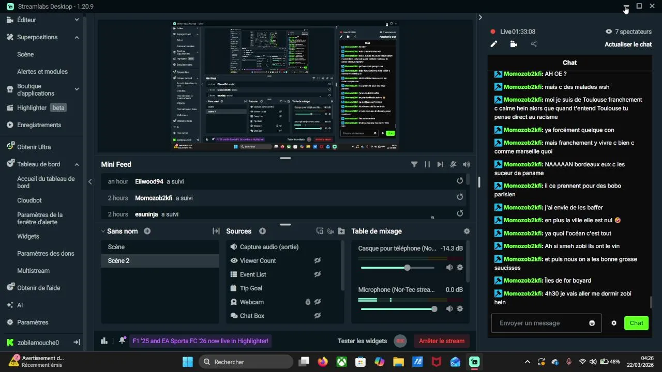This screenshot has height=372, width=662.
Task: Select Scène in the scenes list
Action: click(x=160, y=247)
